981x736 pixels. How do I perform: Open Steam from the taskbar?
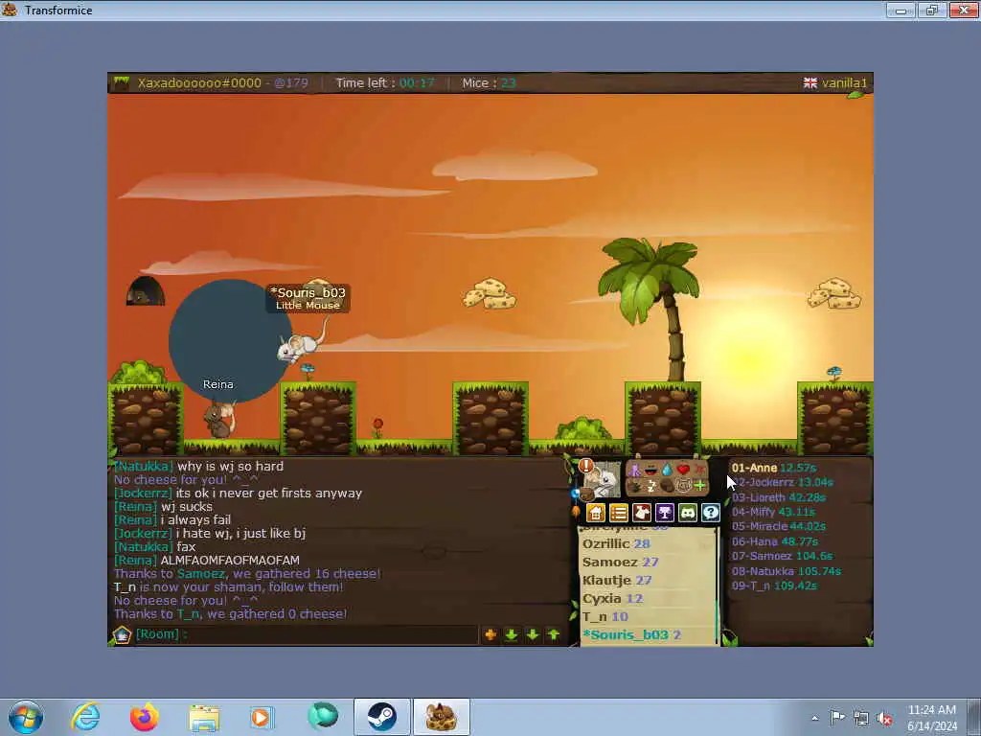pyautogui.click(x=381, y=717)
